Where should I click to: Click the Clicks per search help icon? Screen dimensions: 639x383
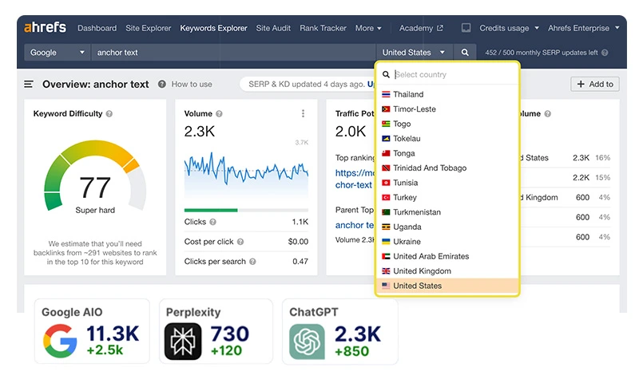[x=252, y=262]
